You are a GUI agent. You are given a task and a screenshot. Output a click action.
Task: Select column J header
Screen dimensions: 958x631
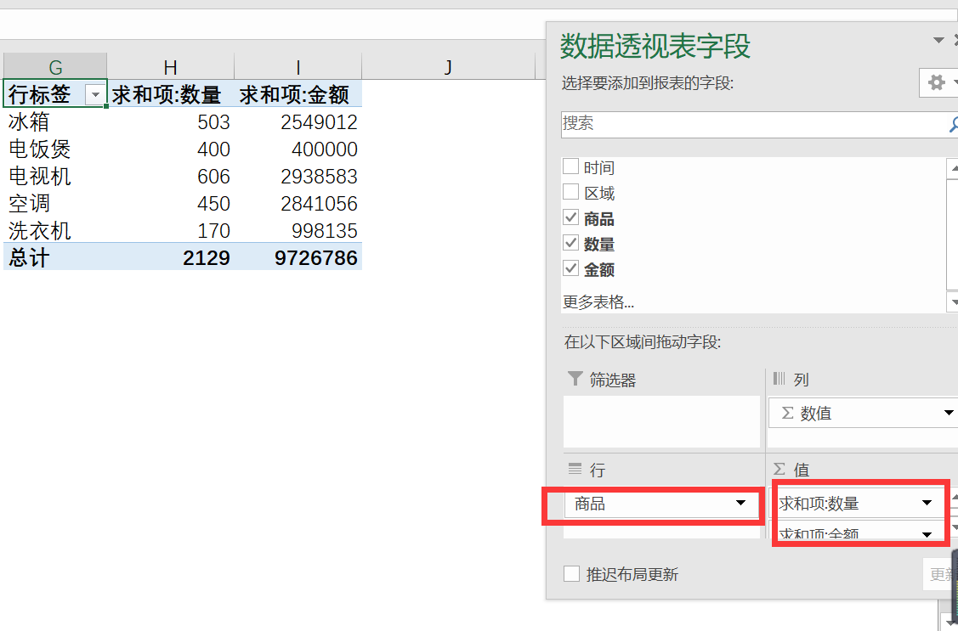tap(449, 66)
